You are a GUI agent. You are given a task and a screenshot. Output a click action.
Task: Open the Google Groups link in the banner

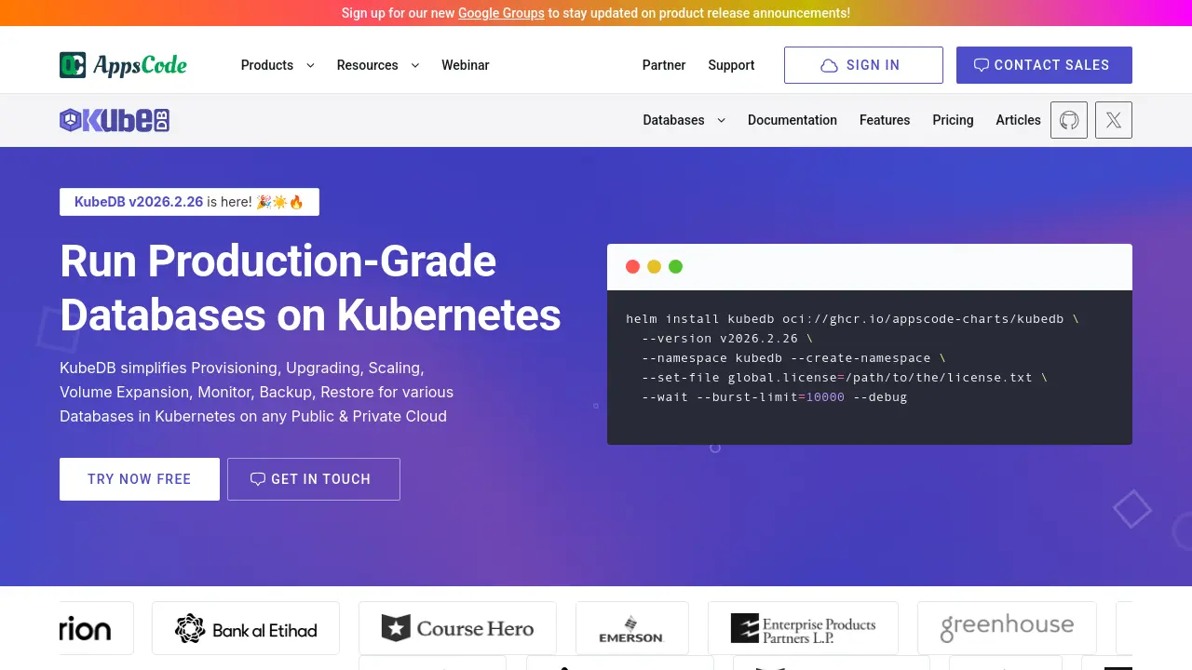click(x=500, y=13)
